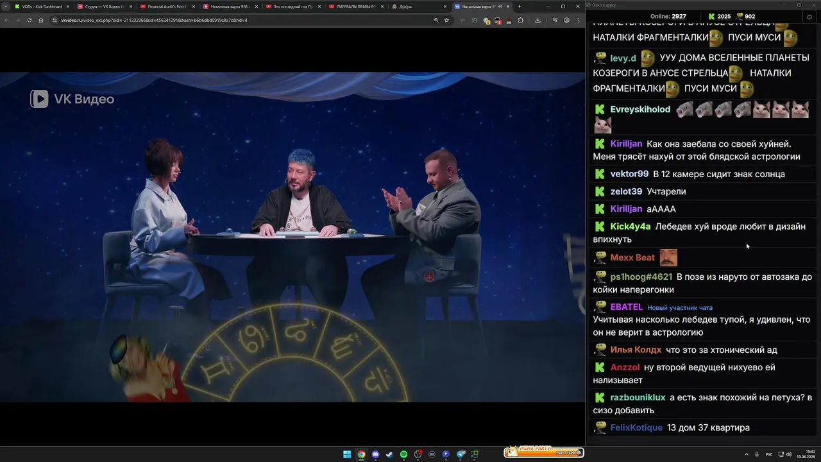
Task: Click username ps1hoog#4621 in chat
Action: [641, 277]
